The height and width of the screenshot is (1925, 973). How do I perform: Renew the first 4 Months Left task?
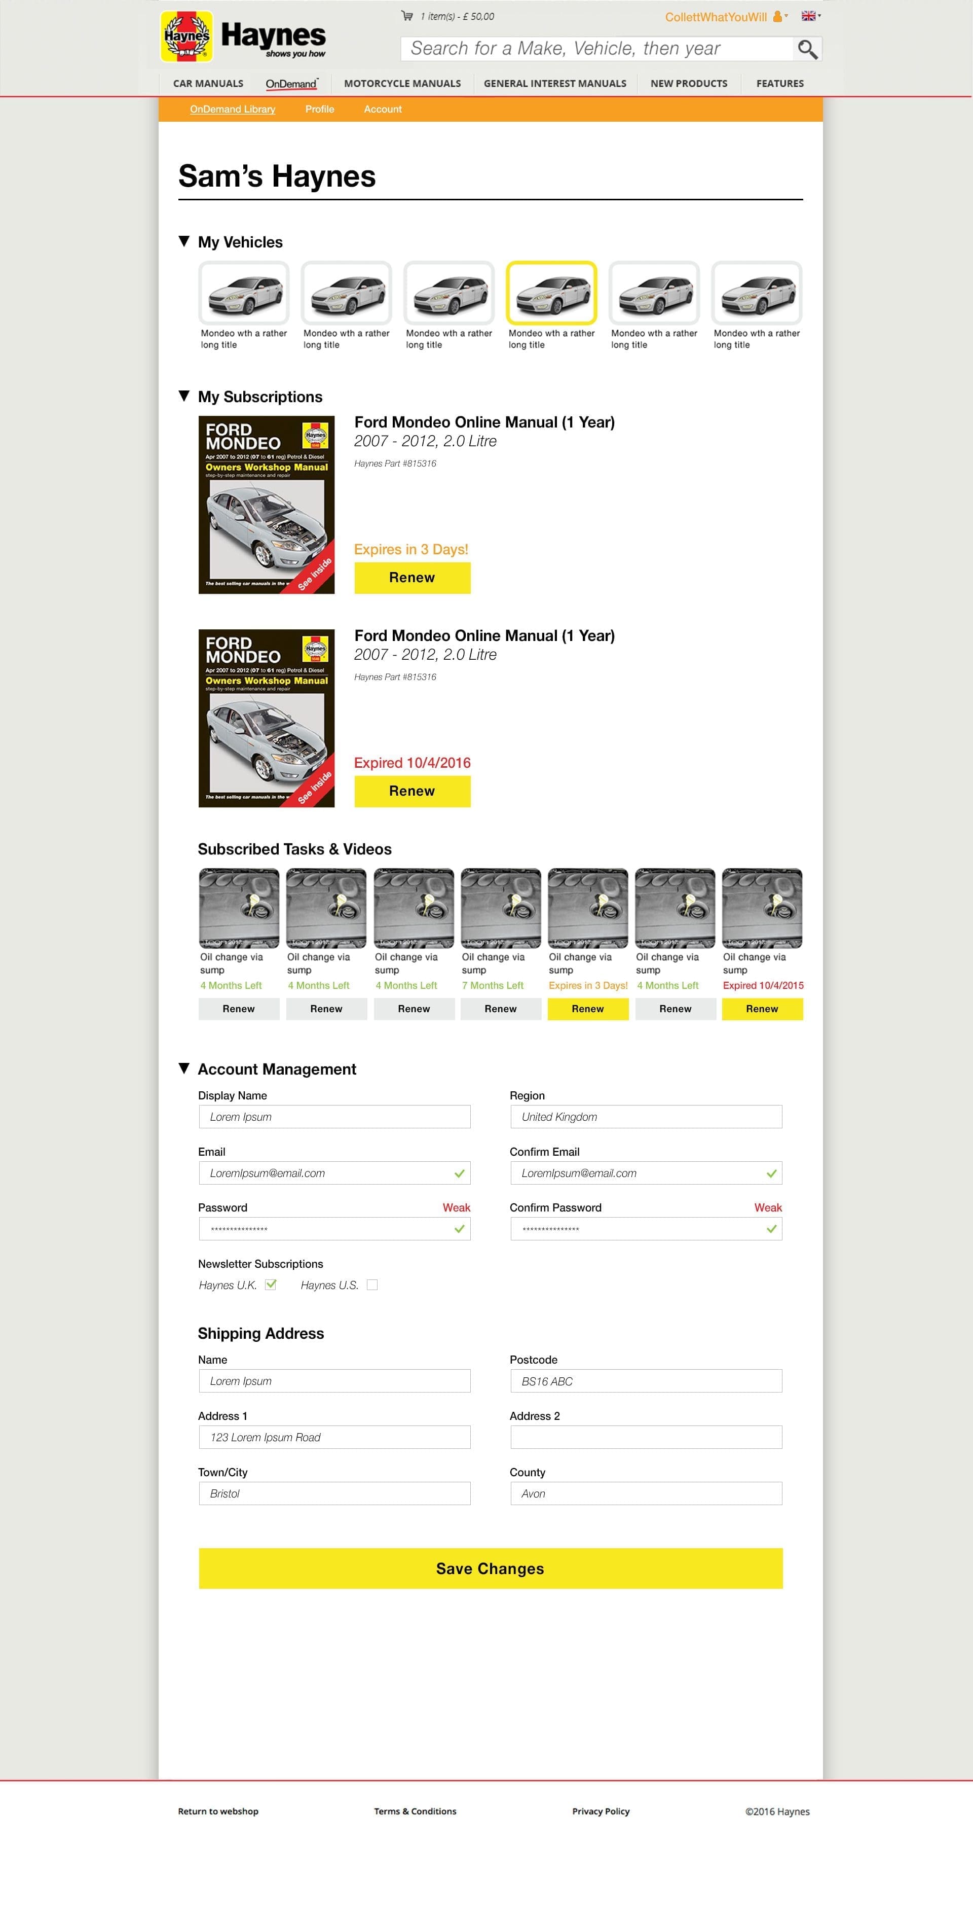239,1009
